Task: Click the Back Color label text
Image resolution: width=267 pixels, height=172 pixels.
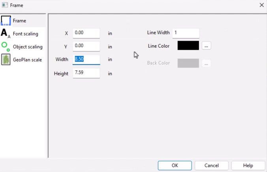Action: pyautogui.click(x=158, y=63)
